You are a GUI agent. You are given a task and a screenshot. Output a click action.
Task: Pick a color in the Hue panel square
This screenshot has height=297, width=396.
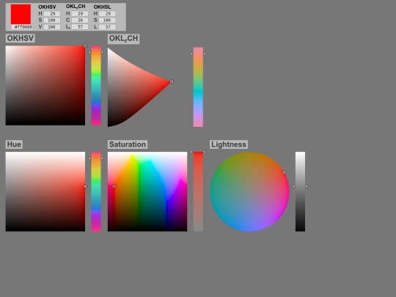point(45,191)
